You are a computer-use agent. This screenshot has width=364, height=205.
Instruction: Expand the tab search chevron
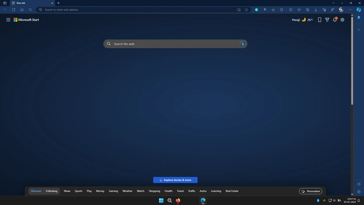pyautogui.click(x=333, y=3)
